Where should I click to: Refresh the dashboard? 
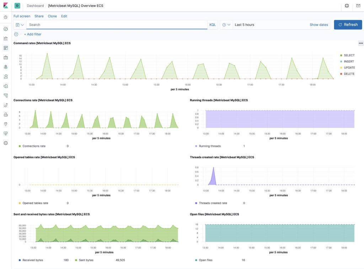pos(348,25)
